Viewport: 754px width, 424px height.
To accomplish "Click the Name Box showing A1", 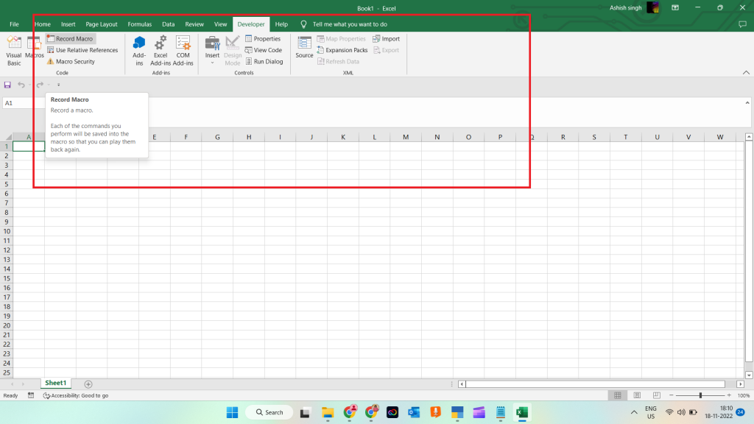I will click(23, 103).
